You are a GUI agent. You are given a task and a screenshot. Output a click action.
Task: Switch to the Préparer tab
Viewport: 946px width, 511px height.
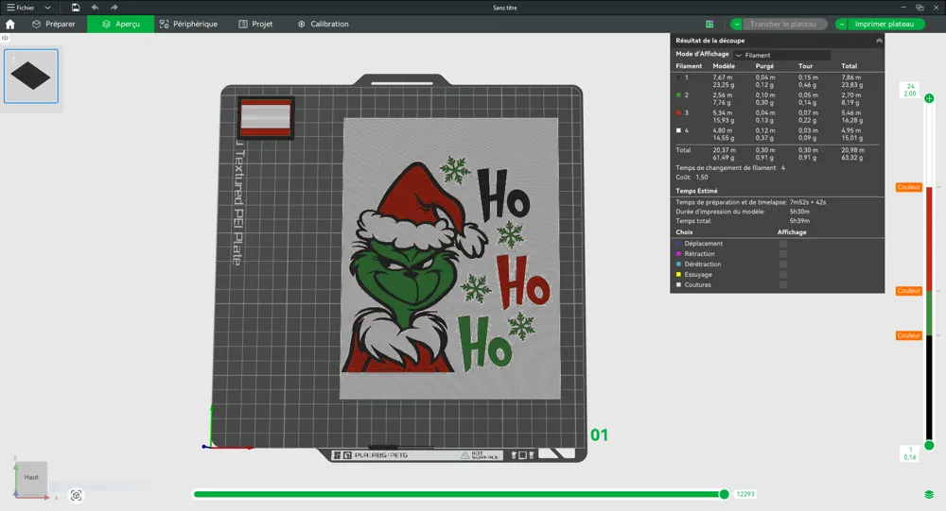pyautogui.click(x=54, y=25)
